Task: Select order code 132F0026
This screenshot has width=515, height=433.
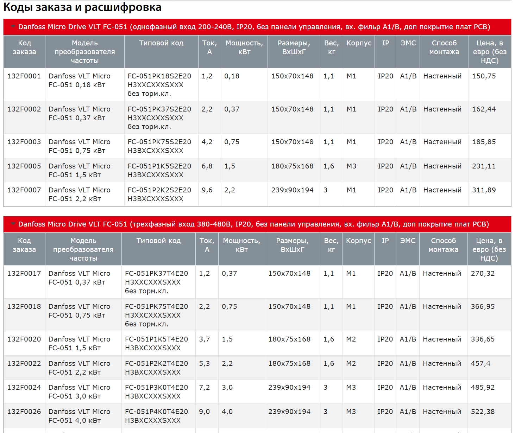Action: pos(24,412)
